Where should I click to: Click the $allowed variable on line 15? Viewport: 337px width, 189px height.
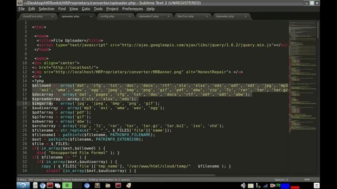pos(42,86)
